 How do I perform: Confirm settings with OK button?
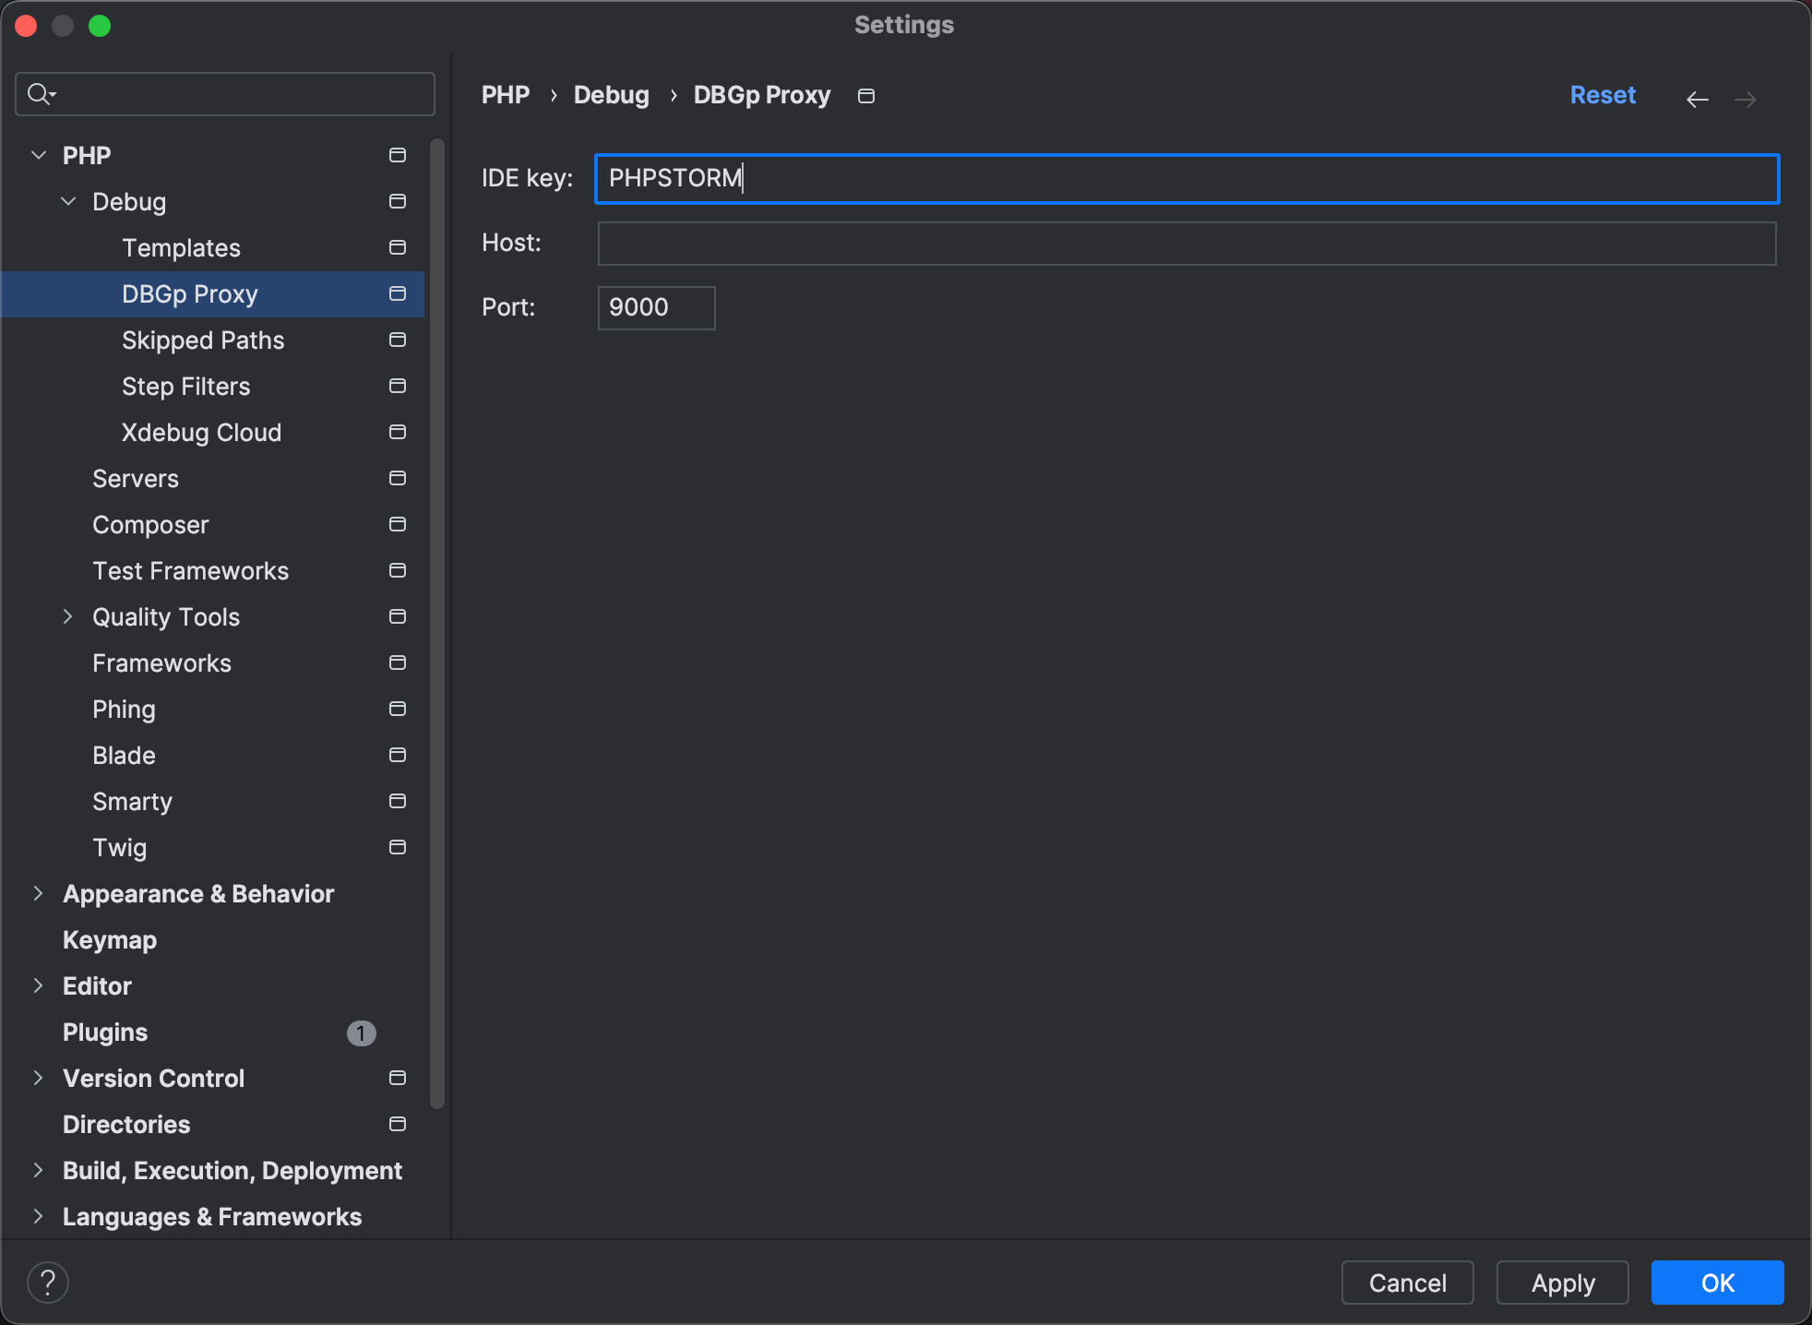click(x=1718, y=1283)
